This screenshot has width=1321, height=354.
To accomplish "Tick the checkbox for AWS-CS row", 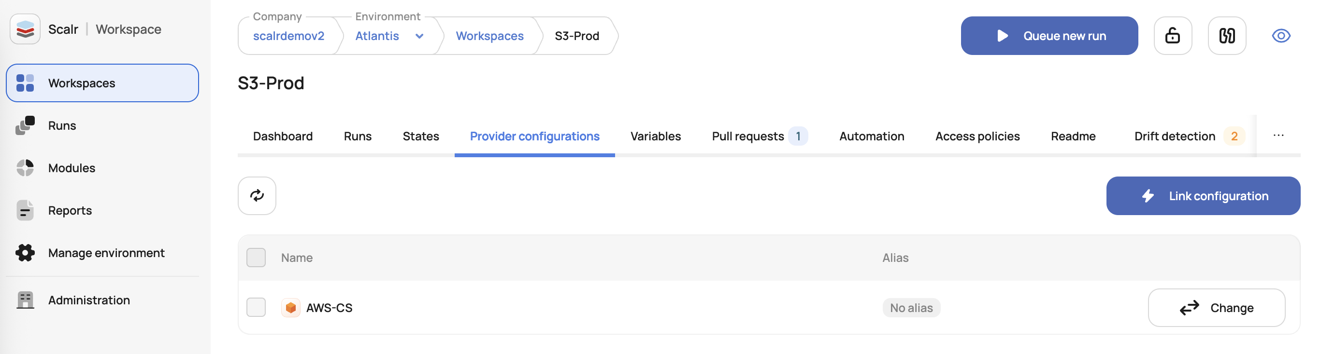I will point(256,307).
